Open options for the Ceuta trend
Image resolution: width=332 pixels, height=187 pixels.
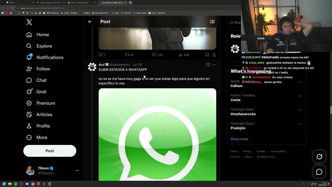point(300,96)
